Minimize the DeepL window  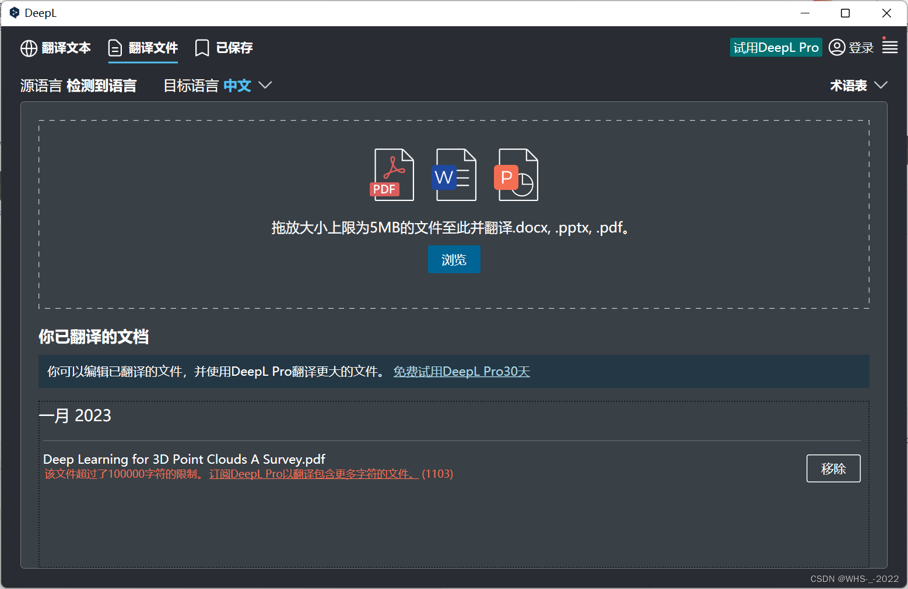[805, 13]
